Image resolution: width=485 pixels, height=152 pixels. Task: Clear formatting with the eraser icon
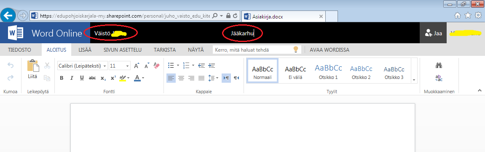click(x=156, y=66)
